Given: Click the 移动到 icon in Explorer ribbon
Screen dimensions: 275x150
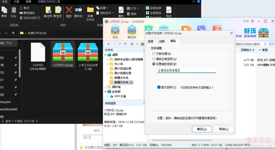Looking at the screenshot, I should click(48, 10).
